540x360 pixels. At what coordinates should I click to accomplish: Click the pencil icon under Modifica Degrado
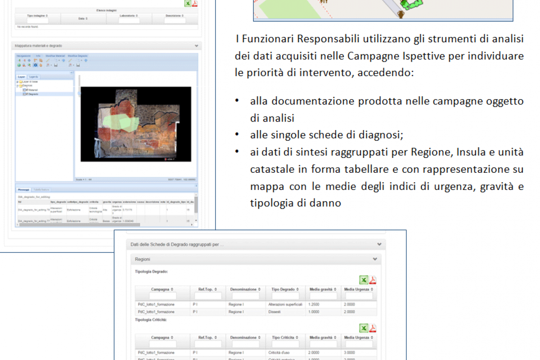[x=70, y=60]
